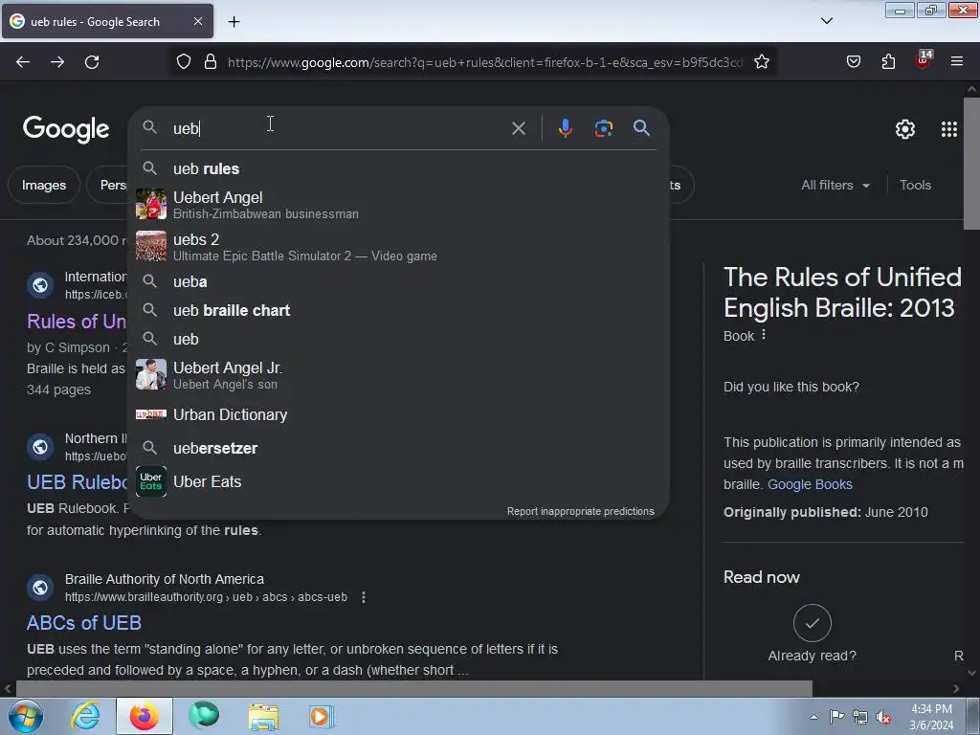Select the 'Uber Eats' suggestion
The height and width of the screenshot is (735, 980).
pos(398,482)
